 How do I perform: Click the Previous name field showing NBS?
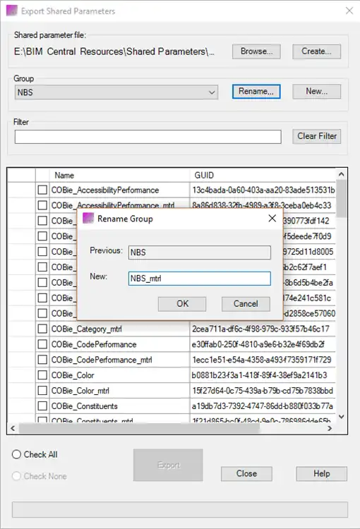click(x=200, y=253)
